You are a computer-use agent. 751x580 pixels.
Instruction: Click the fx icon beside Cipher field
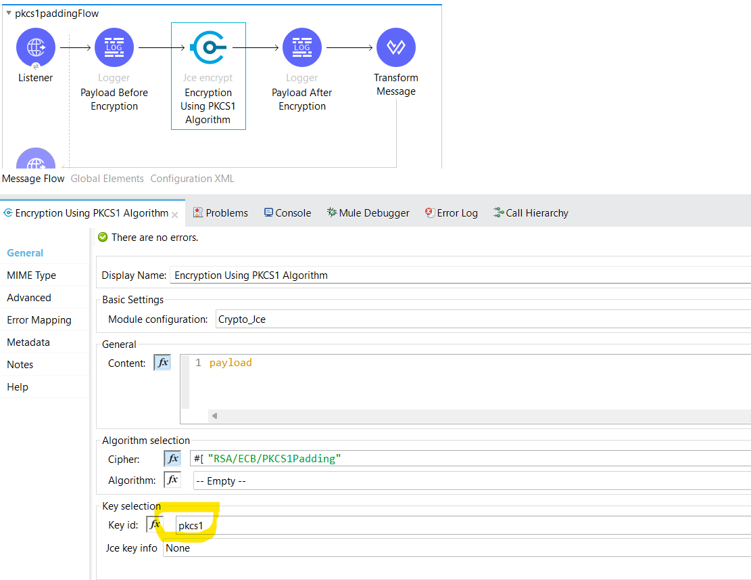coord(172,458)
